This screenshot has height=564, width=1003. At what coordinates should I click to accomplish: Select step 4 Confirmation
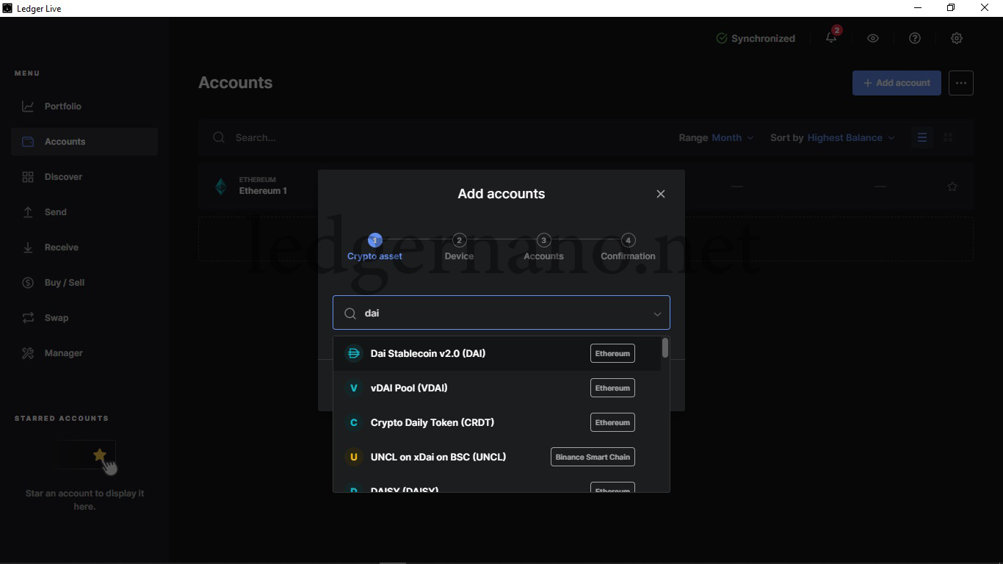(628, 247)
